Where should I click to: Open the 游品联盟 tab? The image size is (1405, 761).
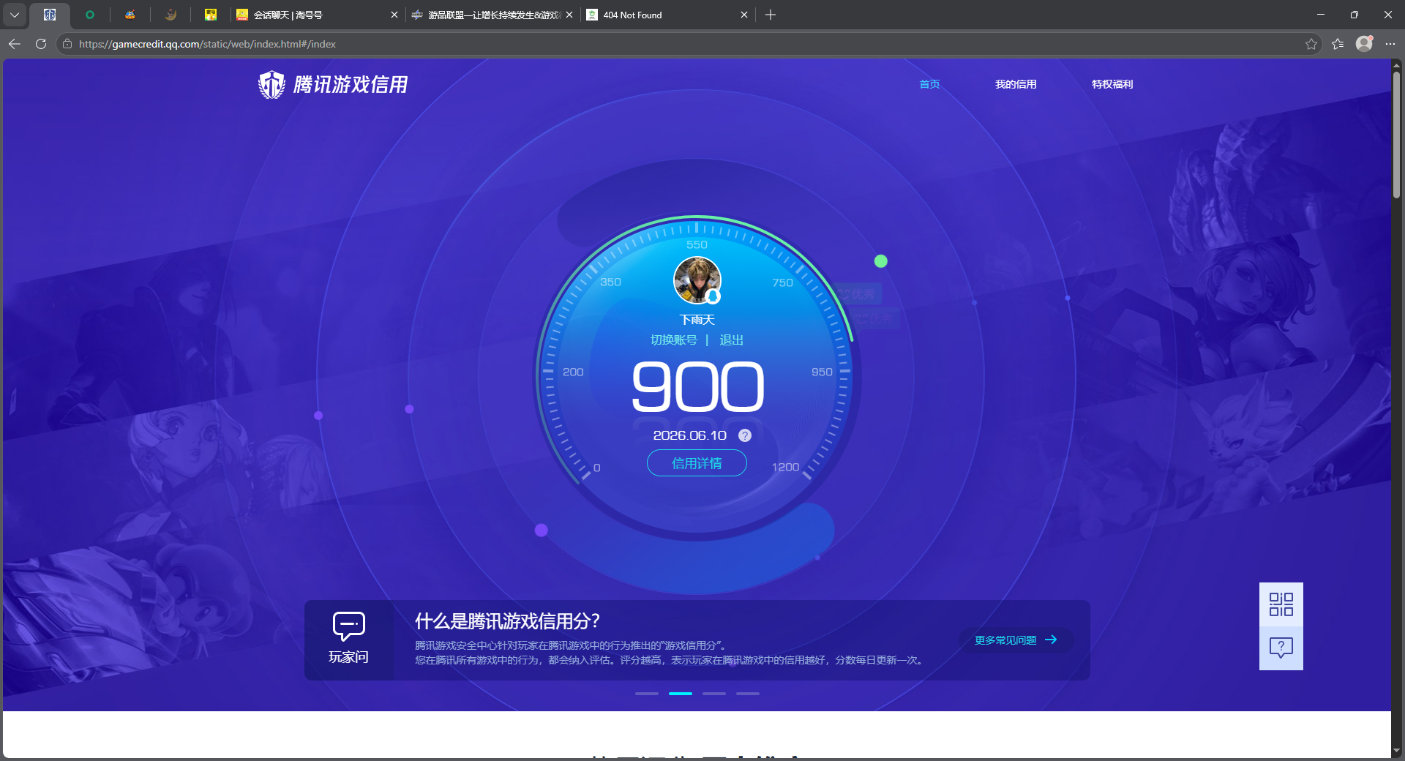click(x=492, y=15)
